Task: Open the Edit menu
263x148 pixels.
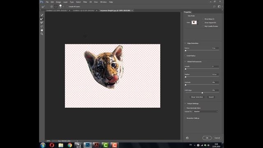Action: [x=52, y=2]
